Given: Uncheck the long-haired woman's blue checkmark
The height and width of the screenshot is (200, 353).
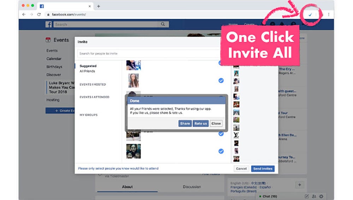Looking at the screenshot, I should pos(221,80).
